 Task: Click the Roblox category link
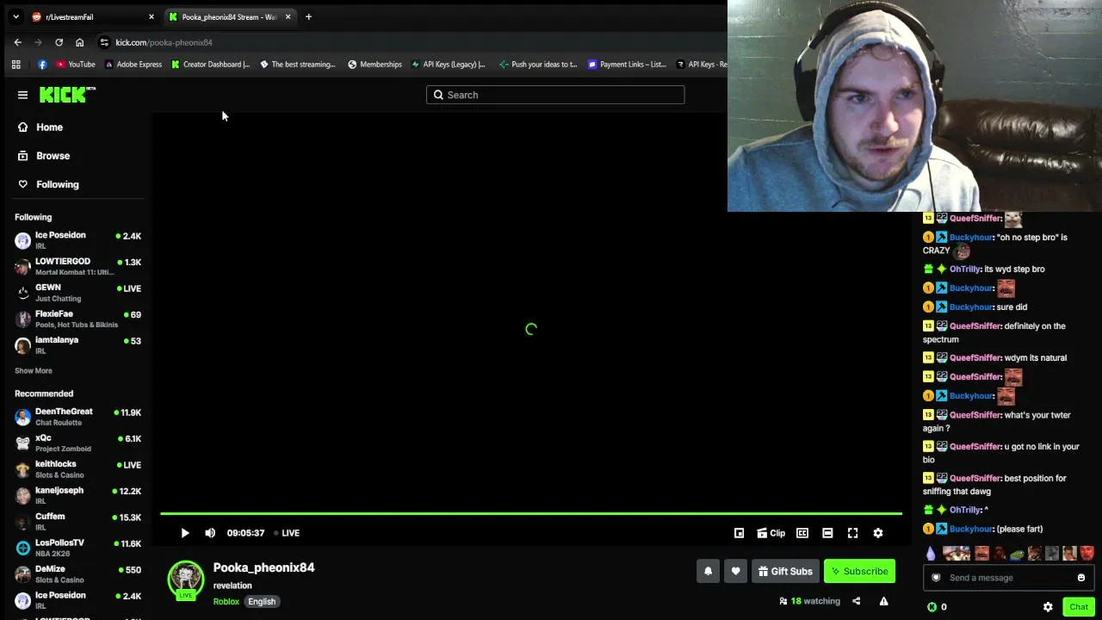click(x=226, y=602)
